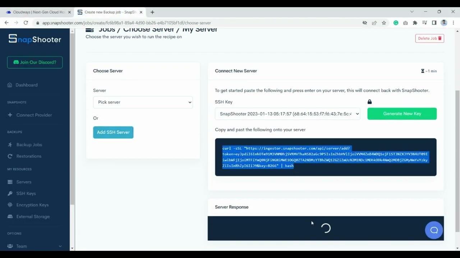Close the Cloudways browser tab

coord(69,12)
